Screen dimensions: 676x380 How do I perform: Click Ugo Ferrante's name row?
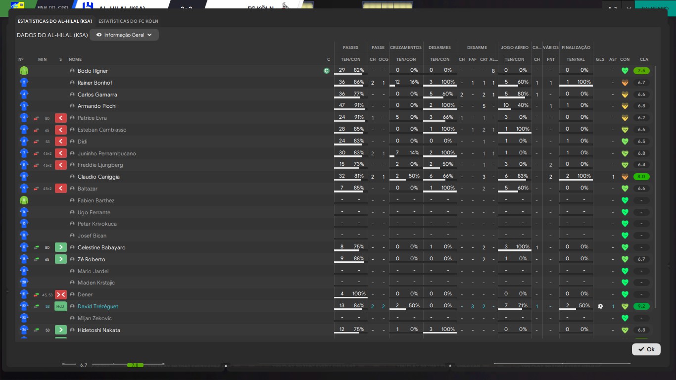pos(94,212)
